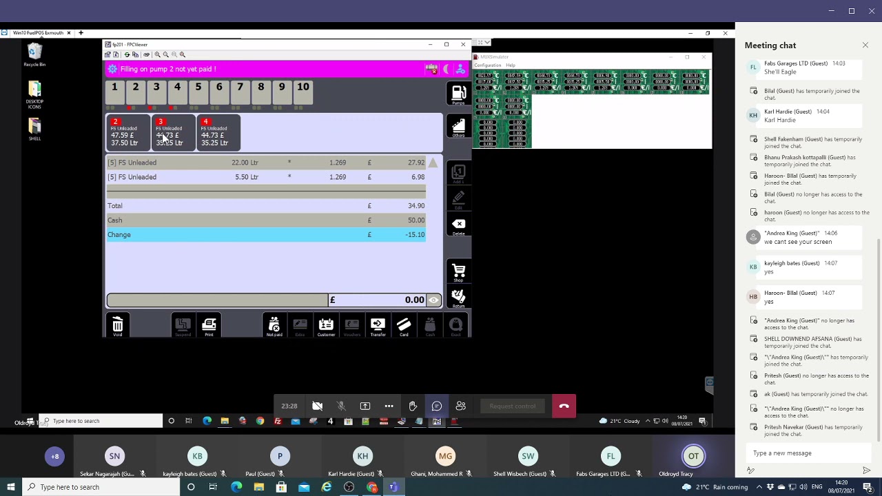Hang up the call with red button
The width and height of the screenshot is (882, 496).
tap(564, 406)
